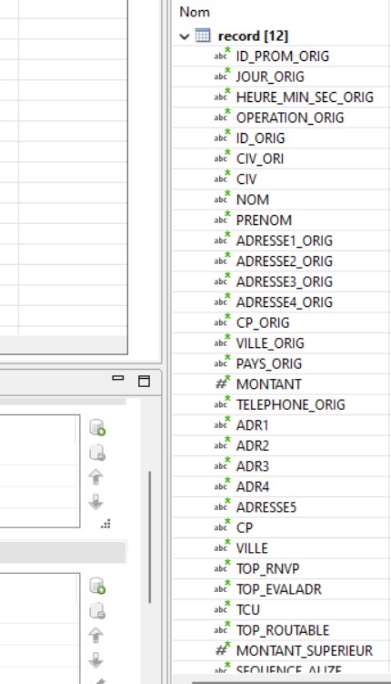The image size is (391, 684).
Task: Click the upper move down arrow icon
Action: pyautogui.click(x=95, y=502)
